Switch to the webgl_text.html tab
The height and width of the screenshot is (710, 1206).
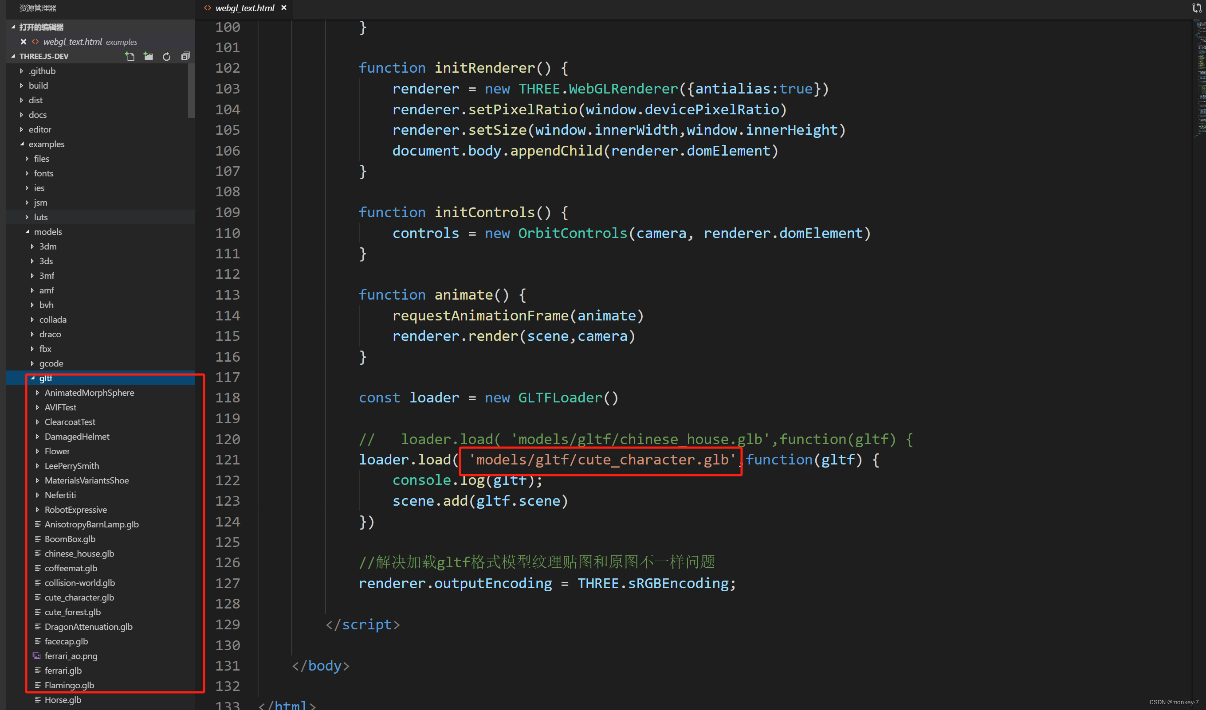point(245,8)
